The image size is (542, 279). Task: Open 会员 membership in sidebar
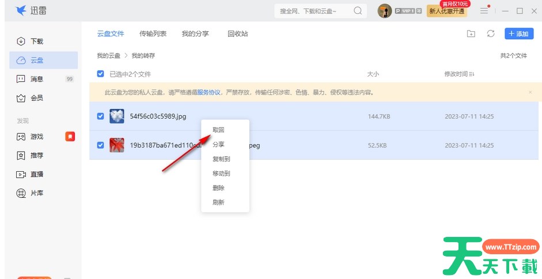point(37,98)
